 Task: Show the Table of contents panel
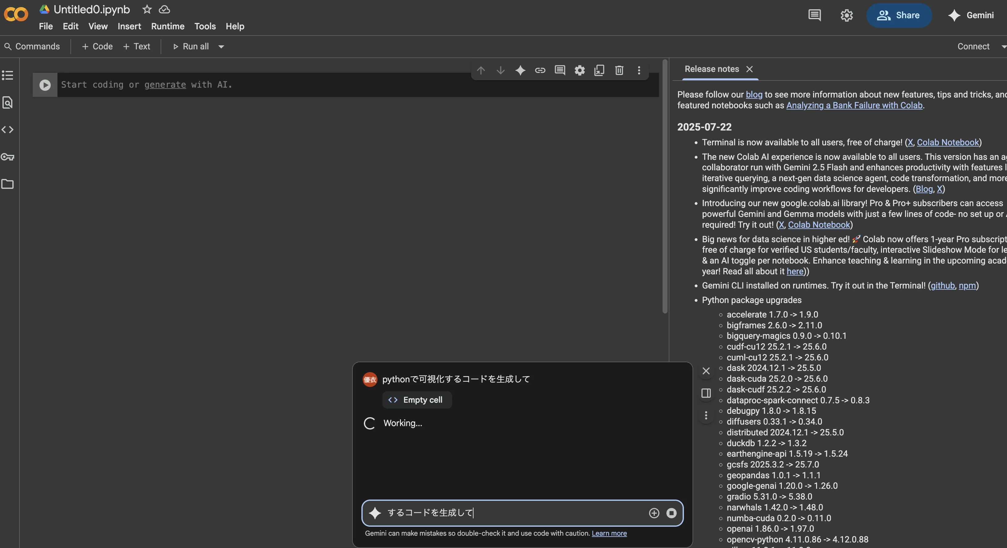tap(8, 75)
